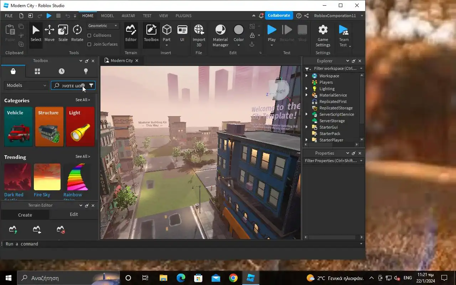Expand the Color dropdown arrow
456x285 pixels.
[239, 45]
